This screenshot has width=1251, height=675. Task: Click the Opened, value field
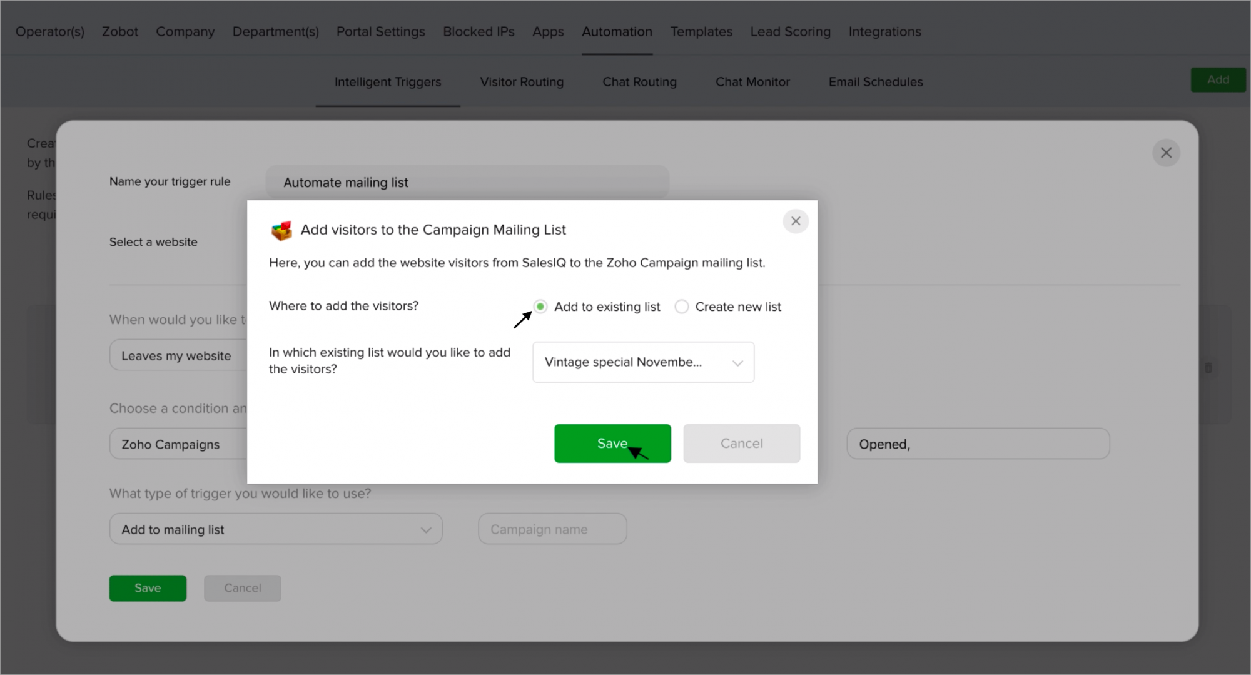coord(978,444)
